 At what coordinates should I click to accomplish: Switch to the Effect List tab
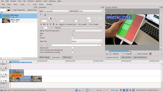click(x=67, y=57)
